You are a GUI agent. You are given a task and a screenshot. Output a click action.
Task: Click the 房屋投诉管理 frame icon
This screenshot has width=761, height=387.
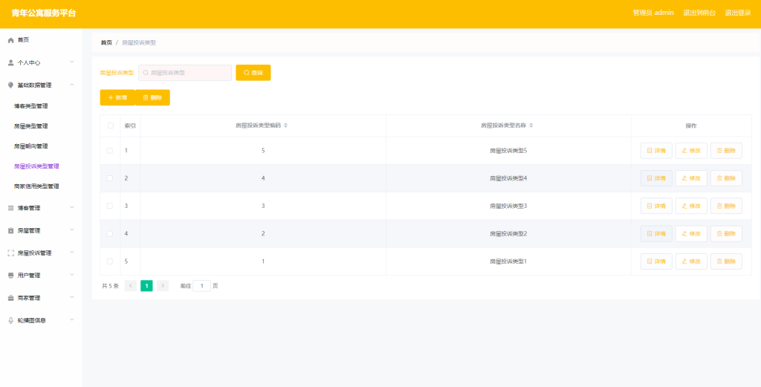tap(10, 253)
